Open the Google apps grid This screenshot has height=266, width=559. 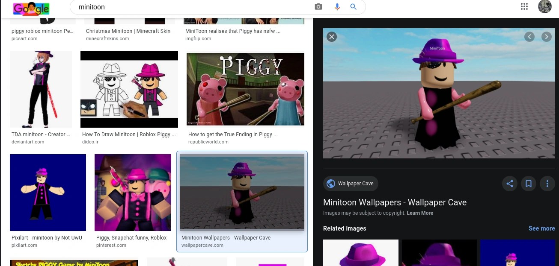[x=524, y=6]
